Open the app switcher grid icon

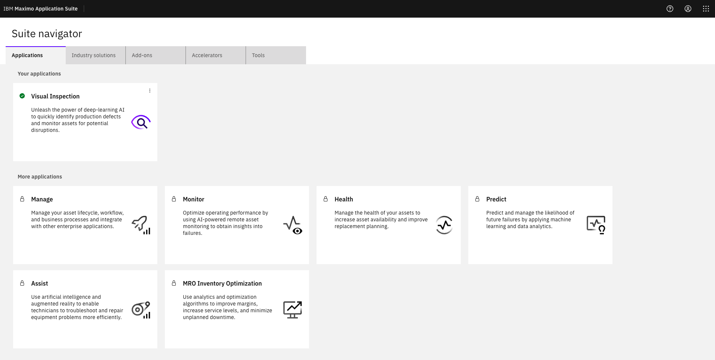pos(706,9)
